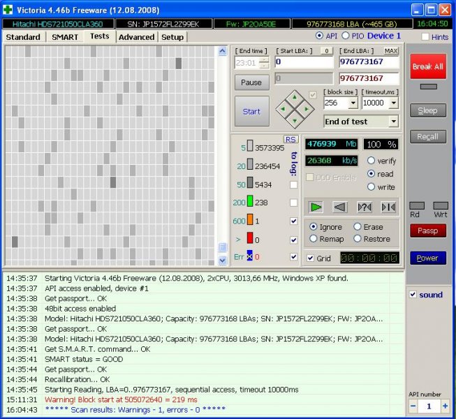
Task: Switch to the SMART tab
Action: pos(65,36)
